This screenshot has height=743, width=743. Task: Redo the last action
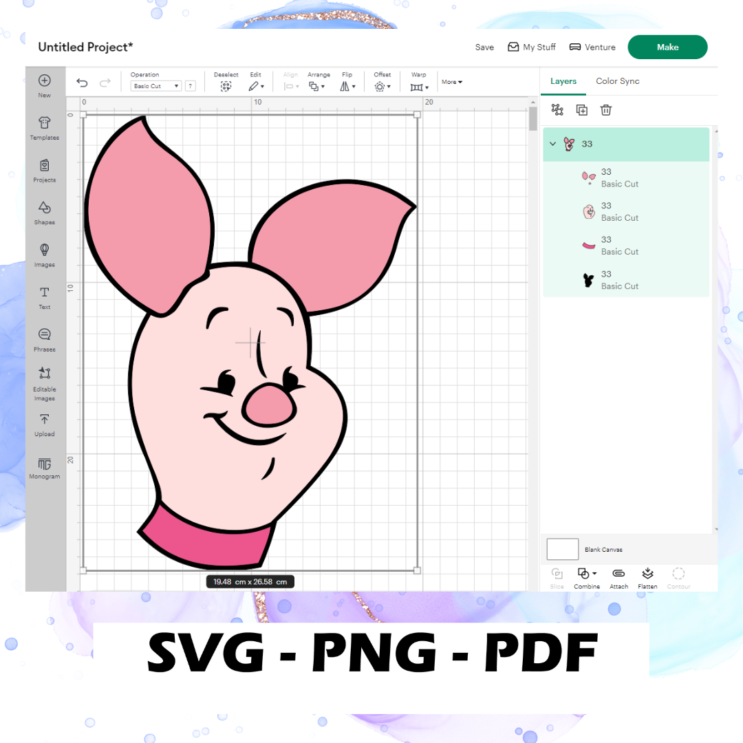[x=105, y=83]
